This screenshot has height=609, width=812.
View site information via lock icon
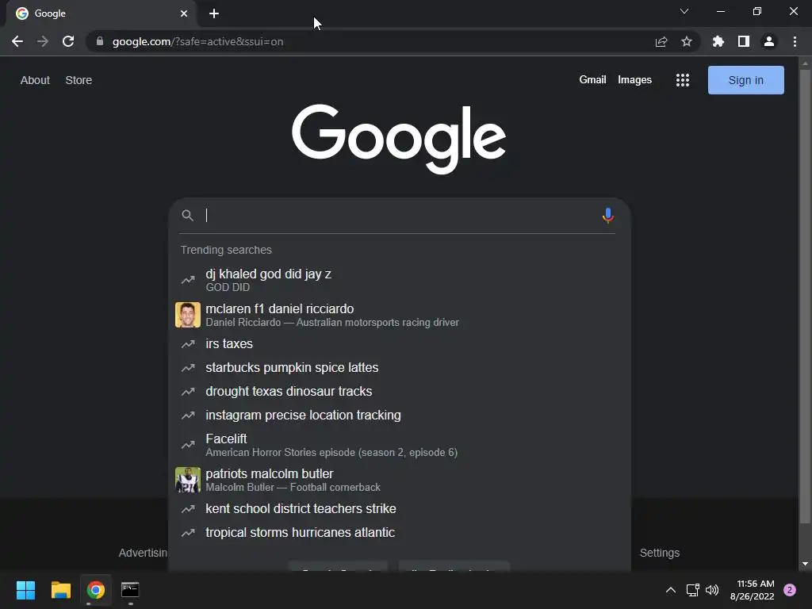100,41
